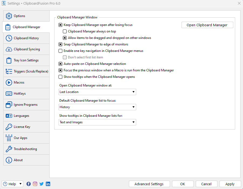Open Advanced Settings
The height and width of the screenshot is (189, 243).
149,184
